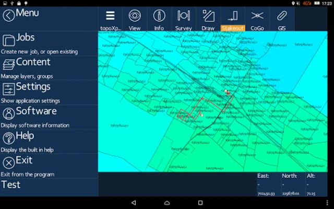Open the Info toolbar item
The height and width of the screenshot is (209, 334).
159,19
